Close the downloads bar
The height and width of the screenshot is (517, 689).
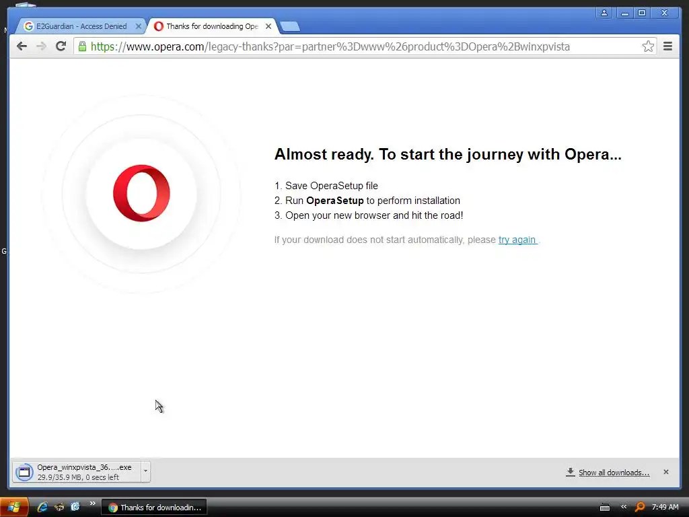click(x=665, y=472)
